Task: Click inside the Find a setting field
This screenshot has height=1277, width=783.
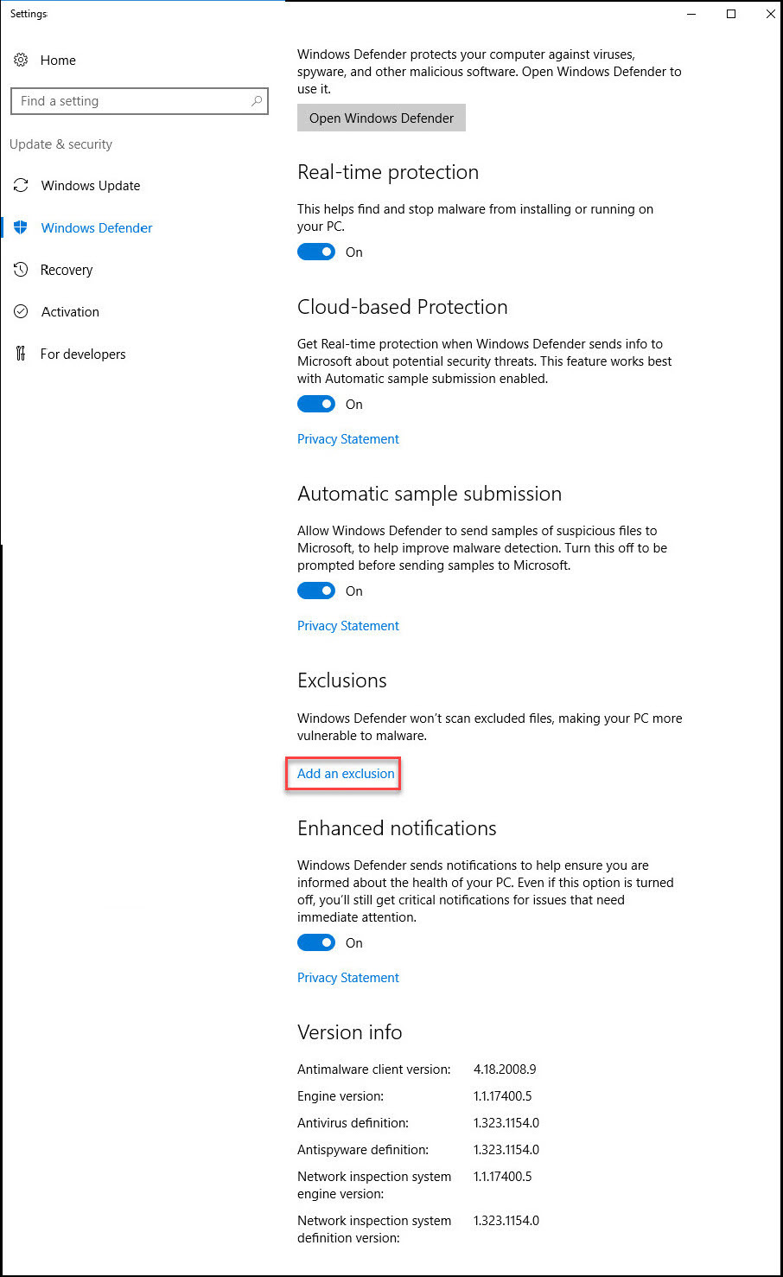Action: pos(130,101)
